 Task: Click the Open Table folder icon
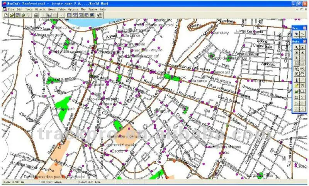point(12,15)
